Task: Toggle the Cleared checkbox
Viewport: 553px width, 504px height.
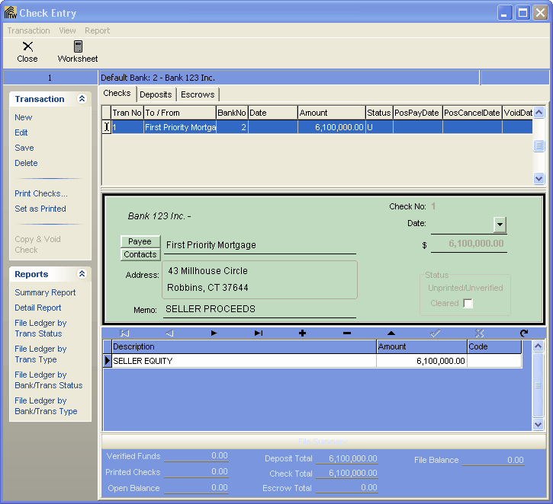Action: [468, 304]
